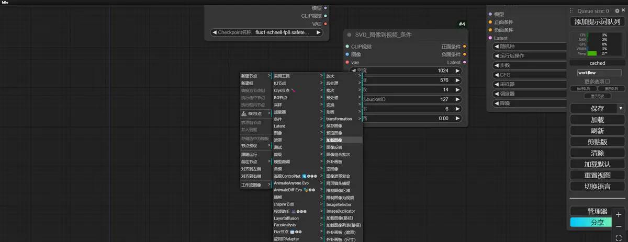Select 对齐到左侧 in context menu

tap(256, 169)
